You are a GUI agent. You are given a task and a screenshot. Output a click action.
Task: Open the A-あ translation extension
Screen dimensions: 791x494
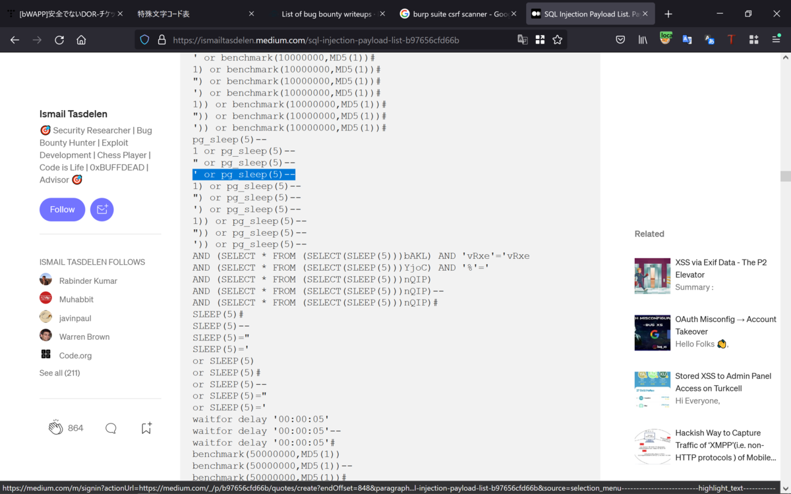(x=709, y=40)
